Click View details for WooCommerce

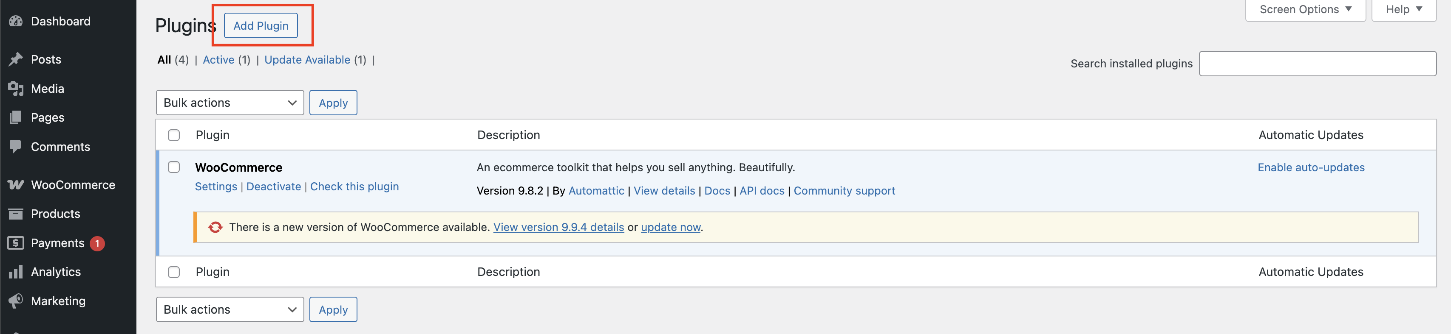tap(665, 191)
